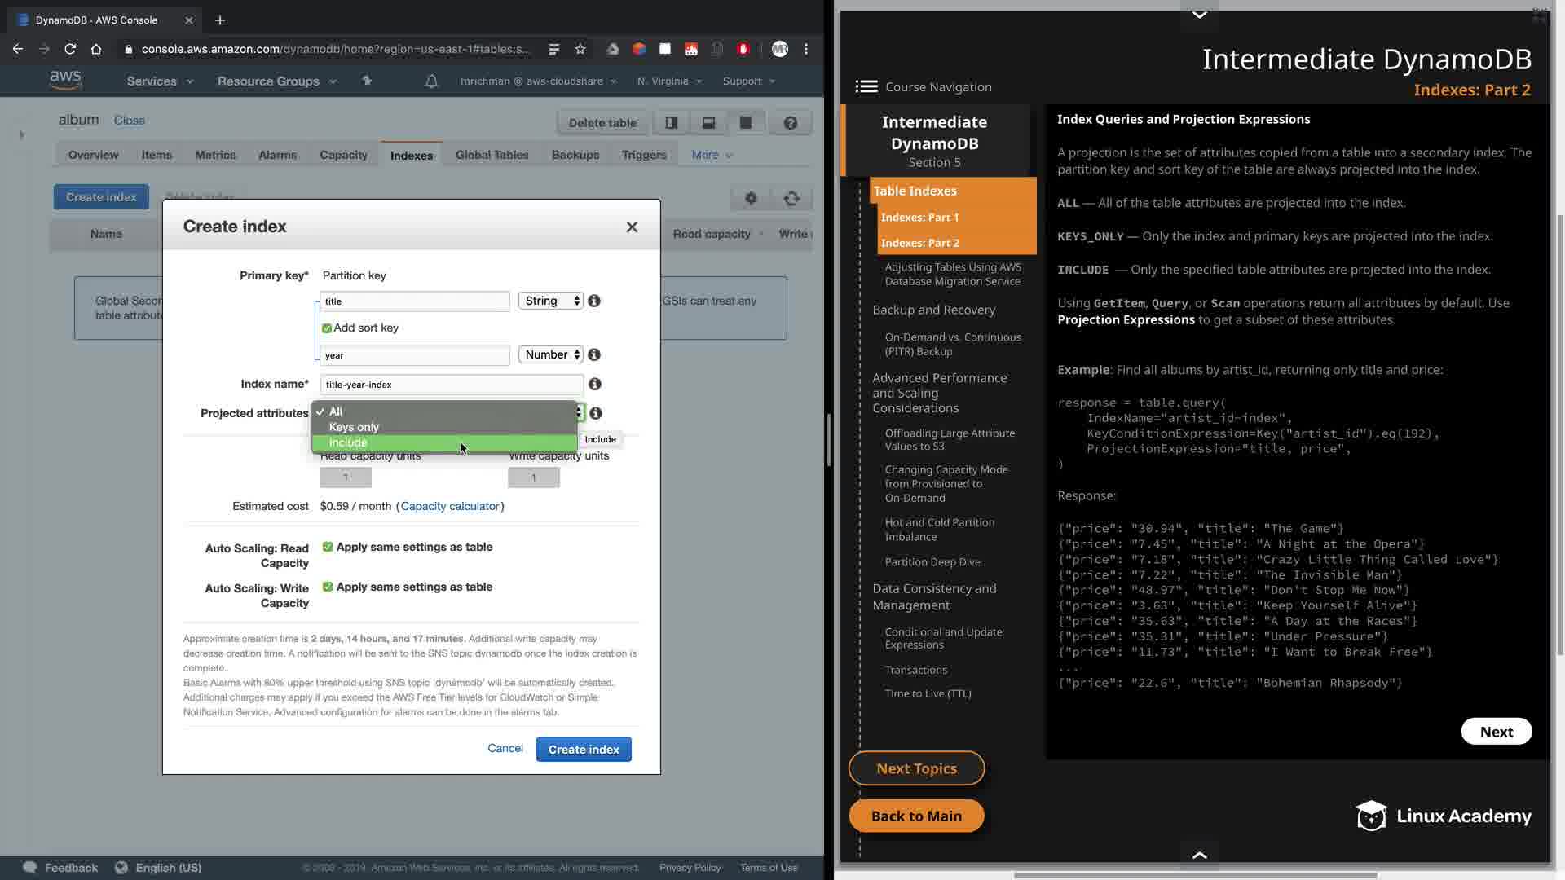The image size is (1565, 880).
Task: Toggle Auto Scaling Read Capacity same settings checkbox
Action: coord(328,547)
